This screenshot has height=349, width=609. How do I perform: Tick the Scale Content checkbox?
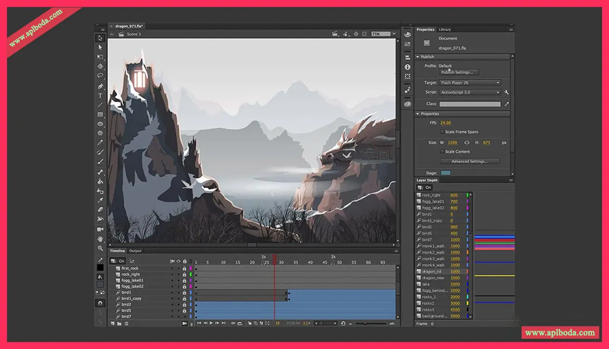point(442,152)
